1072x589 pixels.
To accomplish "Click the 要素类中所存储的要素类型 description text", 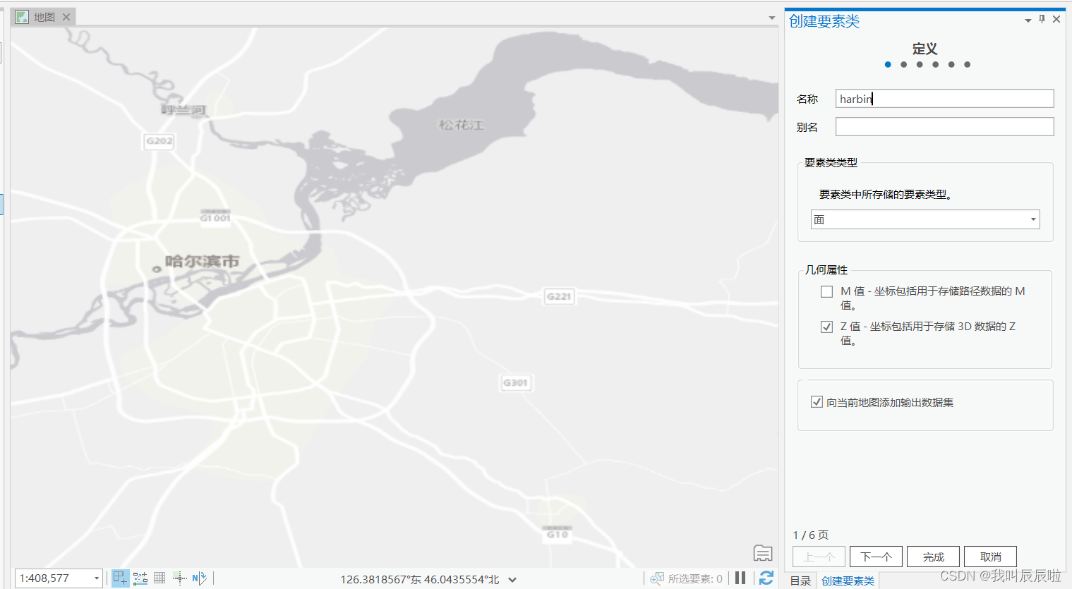I will [886, 195].
